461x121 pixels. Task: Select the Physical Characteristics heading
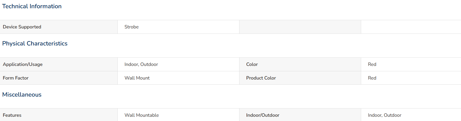35,43
